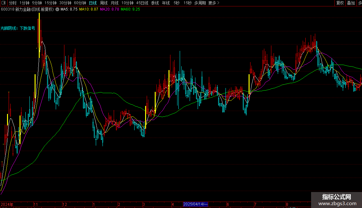
Task: Switch to the 分时 intraday view
Action: (x=13, y=3)
